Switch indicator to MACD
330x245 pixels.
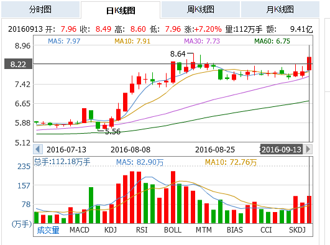[80, 230]
